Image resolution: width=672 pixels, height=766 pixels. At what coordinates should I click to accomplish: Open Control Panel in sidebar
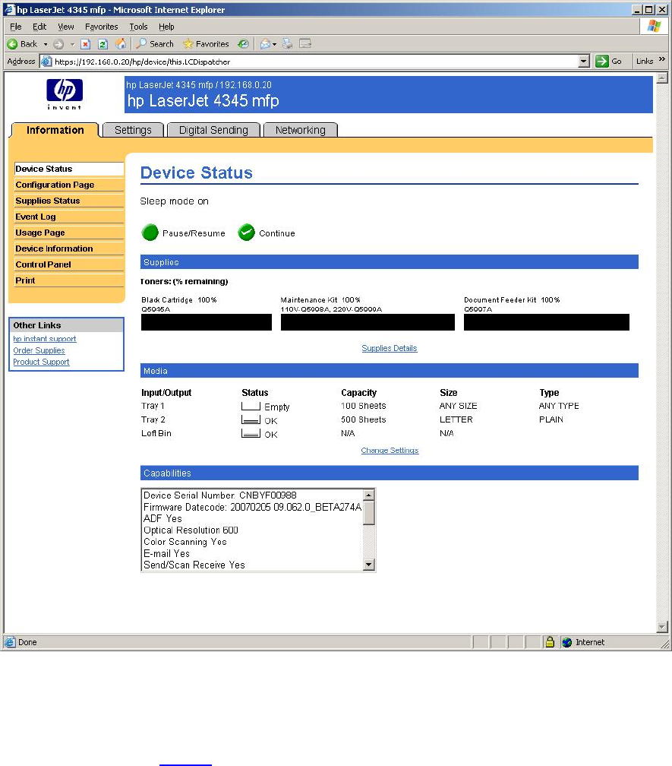[x=69, y=264]
